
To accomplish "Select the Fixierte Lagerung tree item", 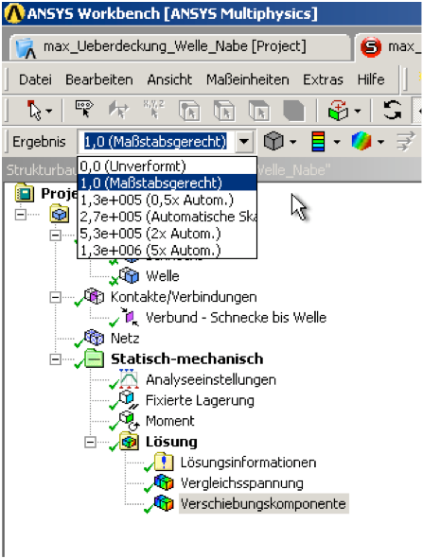I will [200, 400].
